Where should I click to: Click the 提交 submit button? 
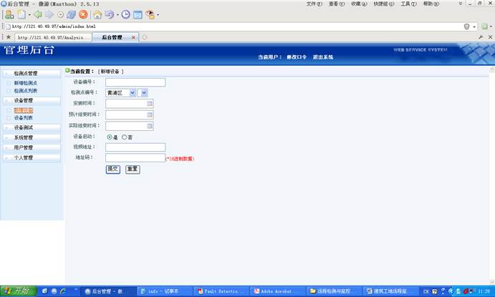coord(112,170)
